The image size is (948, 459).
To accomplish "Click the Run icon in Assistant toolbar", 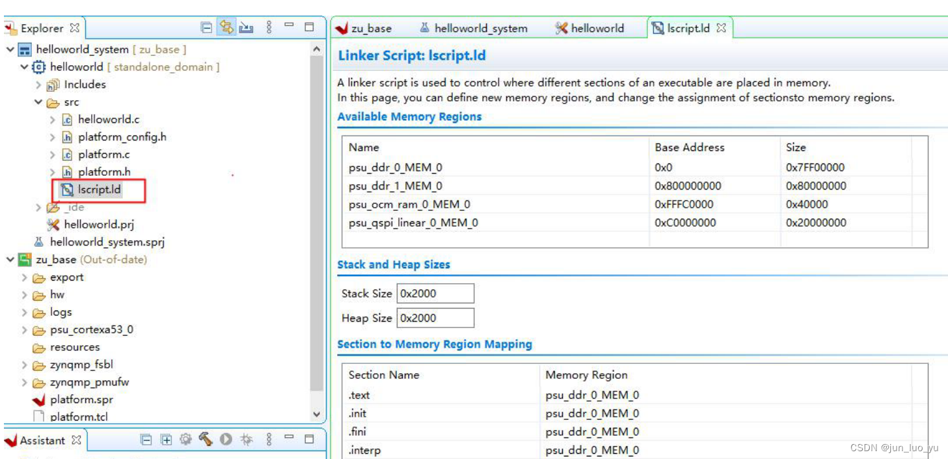I will pyautogui.click(x=226, y=439).
